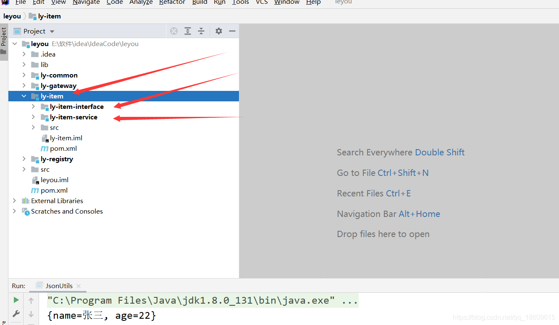The height and width of the screenshot is (325, 559).
Task: Expand the ly-registry module
Action: click(x=24, y=159)
